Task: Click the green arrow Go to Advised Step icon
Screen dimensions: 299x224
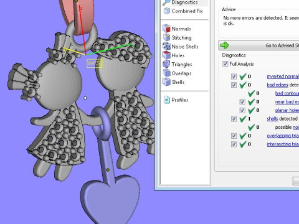Action: tap(224, 45)
